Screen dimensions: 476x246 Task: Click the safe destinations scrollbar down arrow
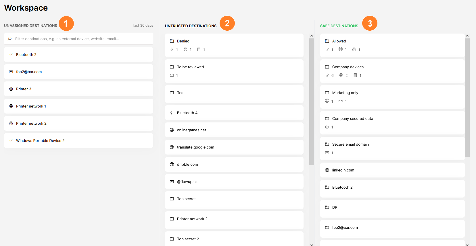coord(467,244)
